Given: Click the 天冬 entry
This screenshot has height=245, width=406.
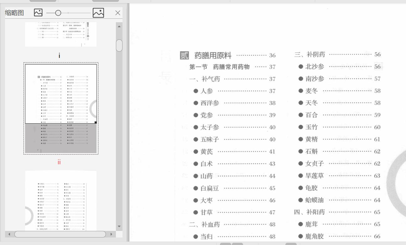Looking at the screenshot, I should [340, 103].
